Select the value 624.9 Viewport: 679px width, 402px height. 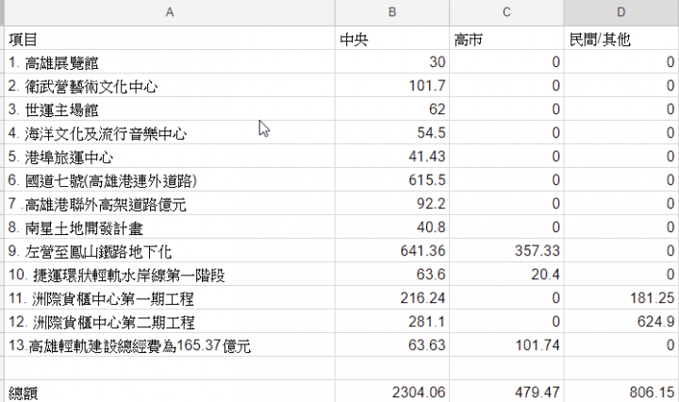621,322
